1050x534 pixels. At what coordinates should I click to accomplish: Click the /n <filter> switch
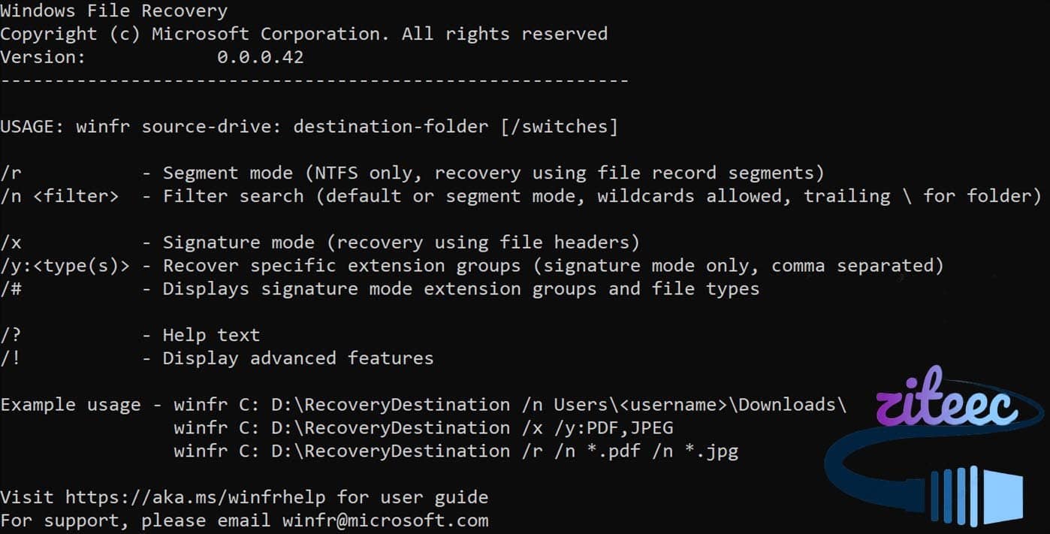(59, 197)
